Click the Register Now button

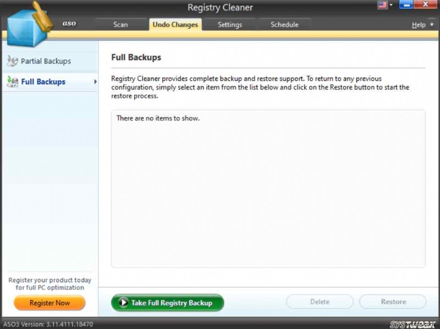tap(50, 303)
